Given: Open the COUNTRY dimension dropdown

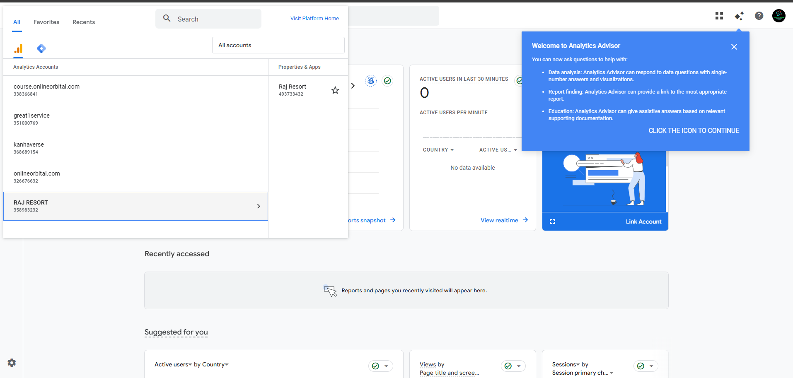Looking at the screenshot, I should click(438, 150).
